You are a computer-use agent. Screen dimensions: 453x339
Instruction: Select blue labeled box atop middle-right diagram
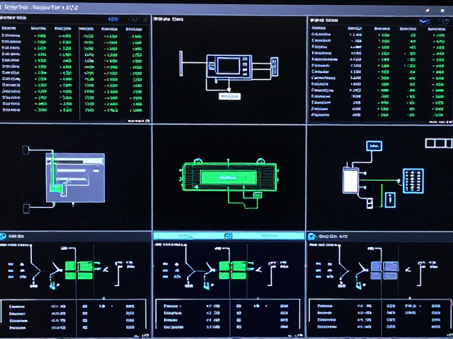click(374, 146)
